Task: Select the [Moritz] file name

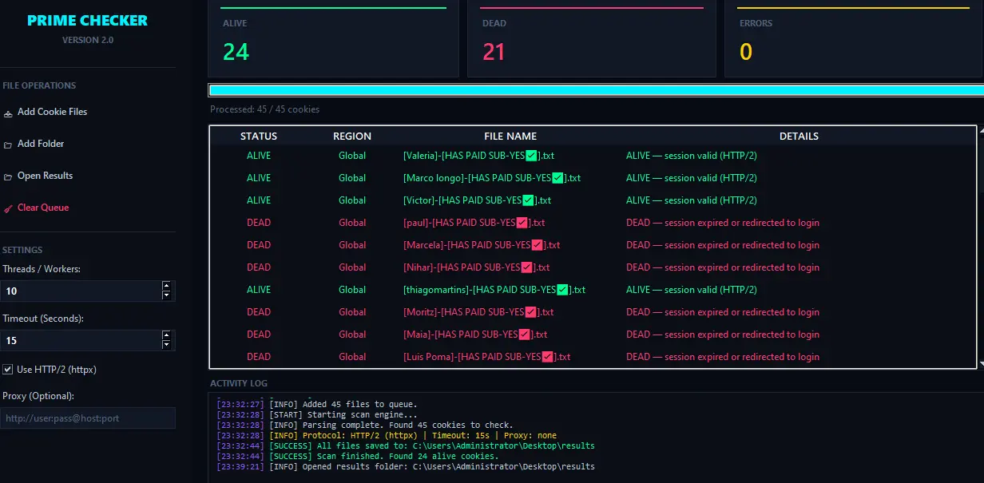Action: (x=478, y=312)
